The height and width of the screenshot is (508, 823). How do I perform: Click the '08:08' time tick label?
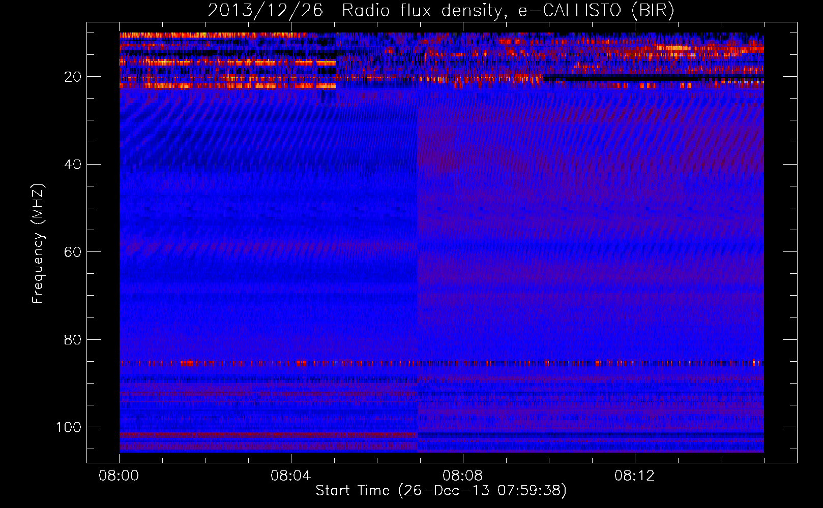coord(462,476)
